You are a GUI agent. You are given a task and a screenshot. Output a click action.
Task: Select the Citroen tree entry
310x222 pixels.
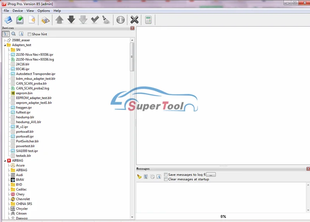pyautogui.click(x=21, y=213)
